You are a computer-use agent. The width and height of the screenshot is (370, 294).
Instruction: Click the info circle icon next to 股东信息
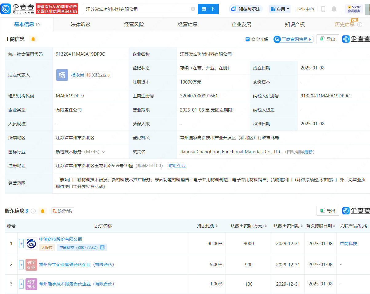coord(33,211)
